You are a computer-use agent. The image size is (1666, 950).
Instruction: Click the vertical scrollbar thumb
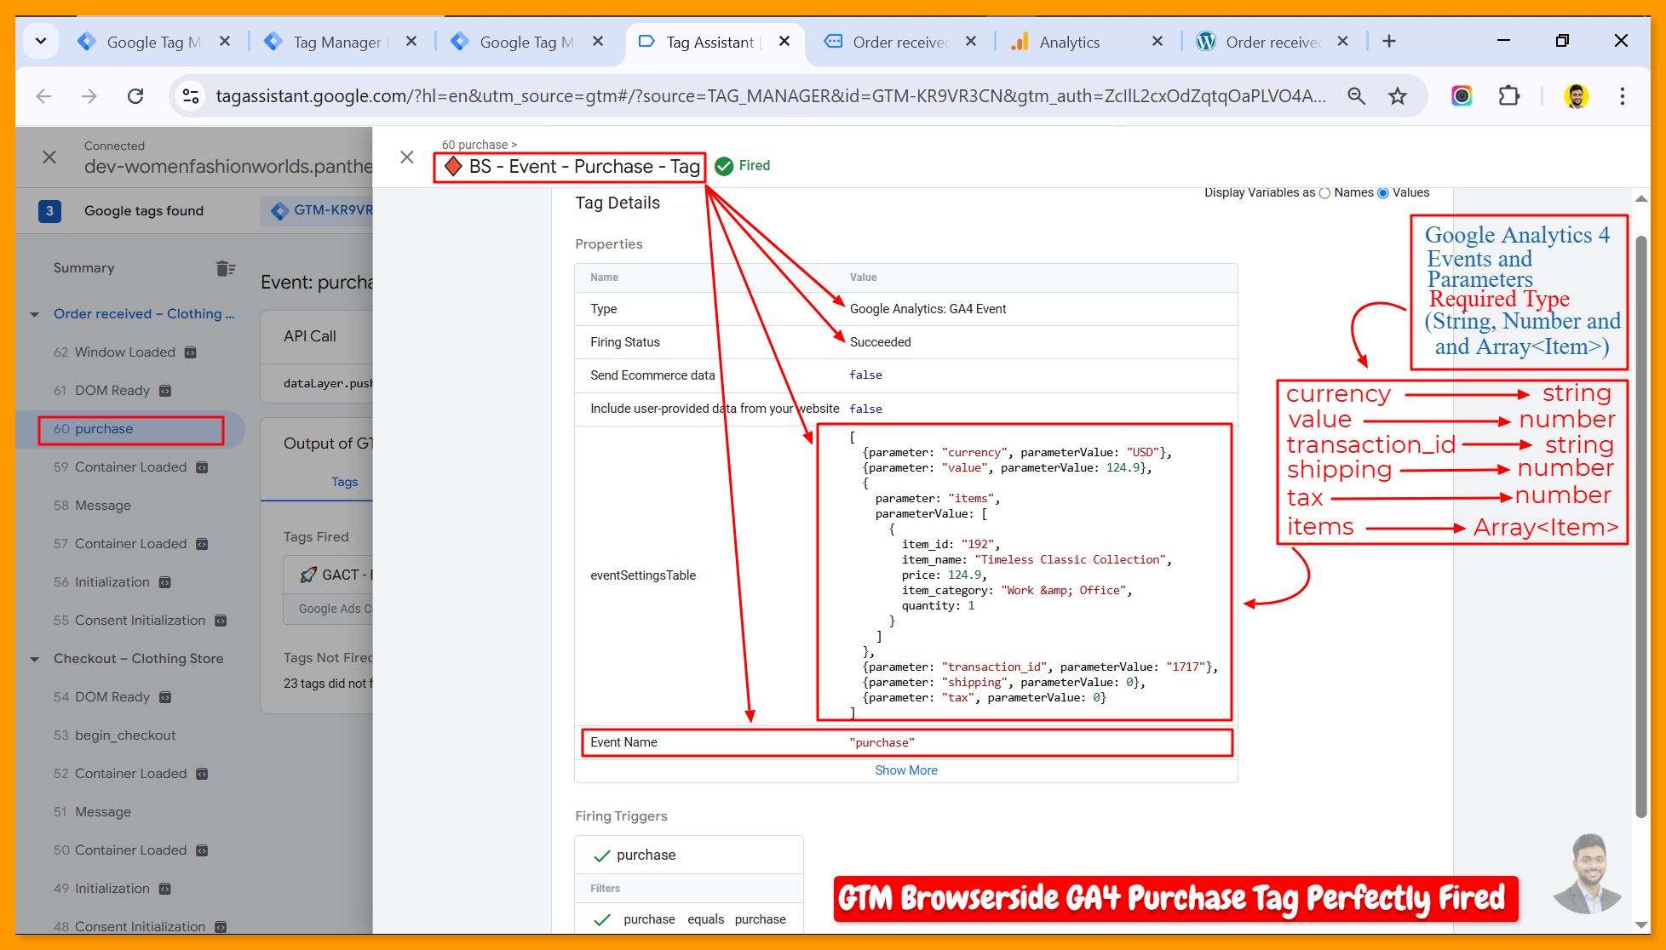point(1640,528)
